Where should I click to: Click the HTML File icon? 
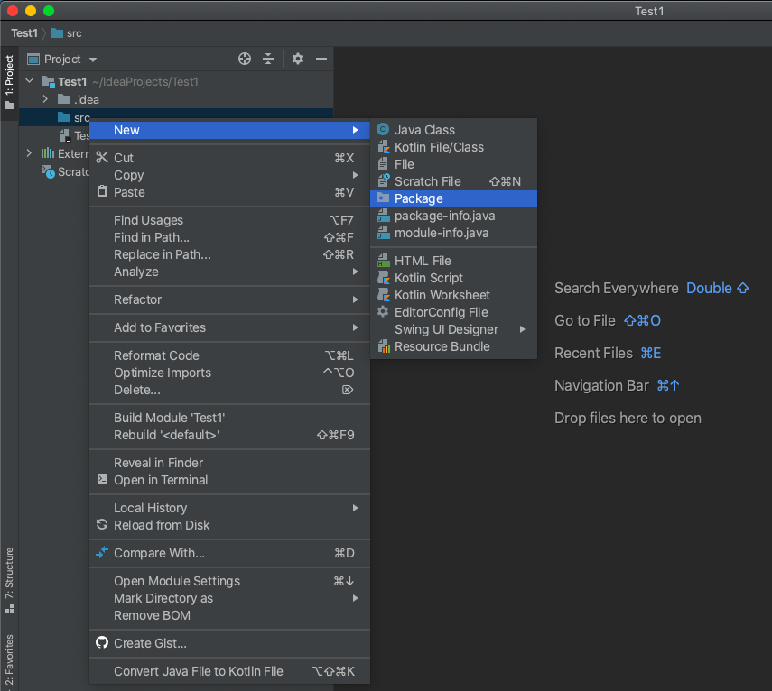[383, 260]
